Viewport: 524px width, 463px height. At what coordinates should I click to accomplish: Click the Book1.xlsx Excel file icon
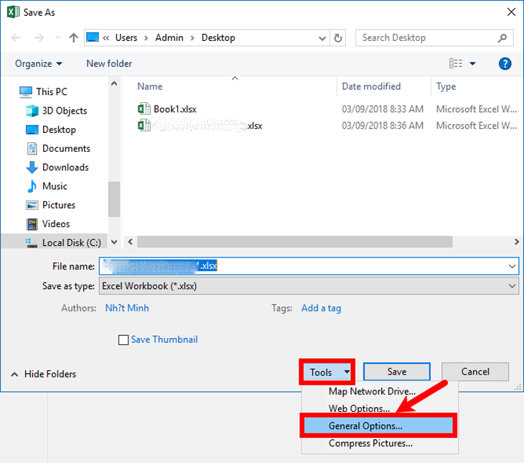point(144,109)
